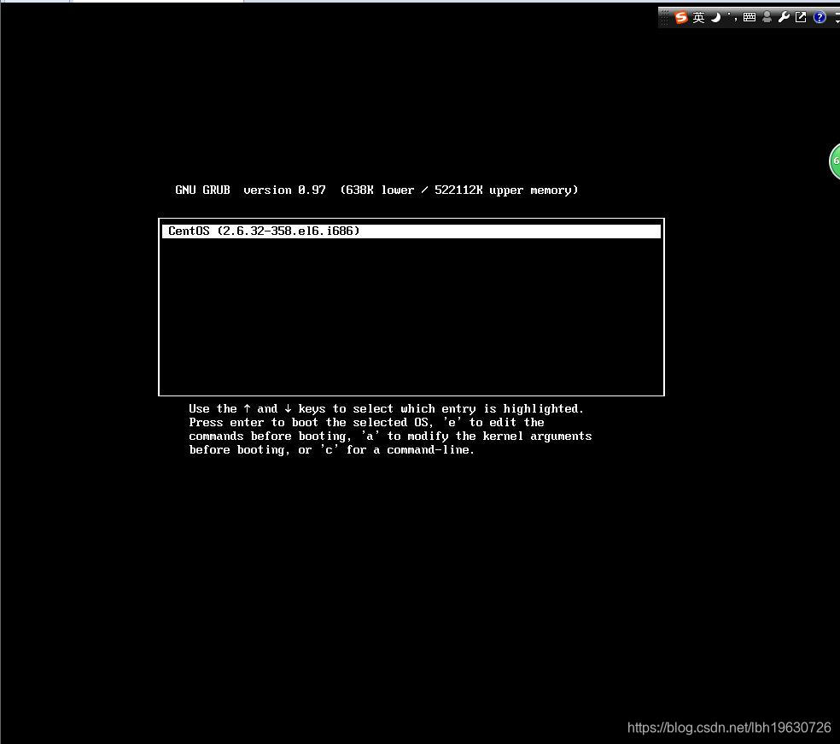Open the Sogou wrench settings tool
This screenshot has height=744, width=840.
[784, 17]
